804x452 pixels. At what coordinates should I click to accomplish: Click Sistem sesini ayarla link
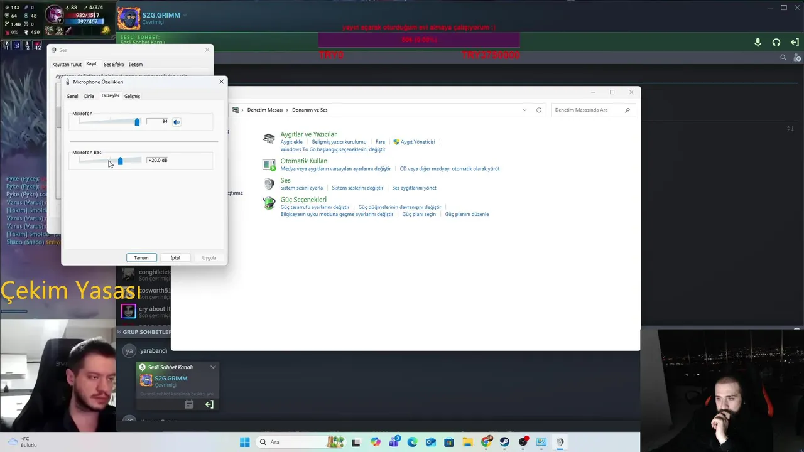[x=301, y=188]
